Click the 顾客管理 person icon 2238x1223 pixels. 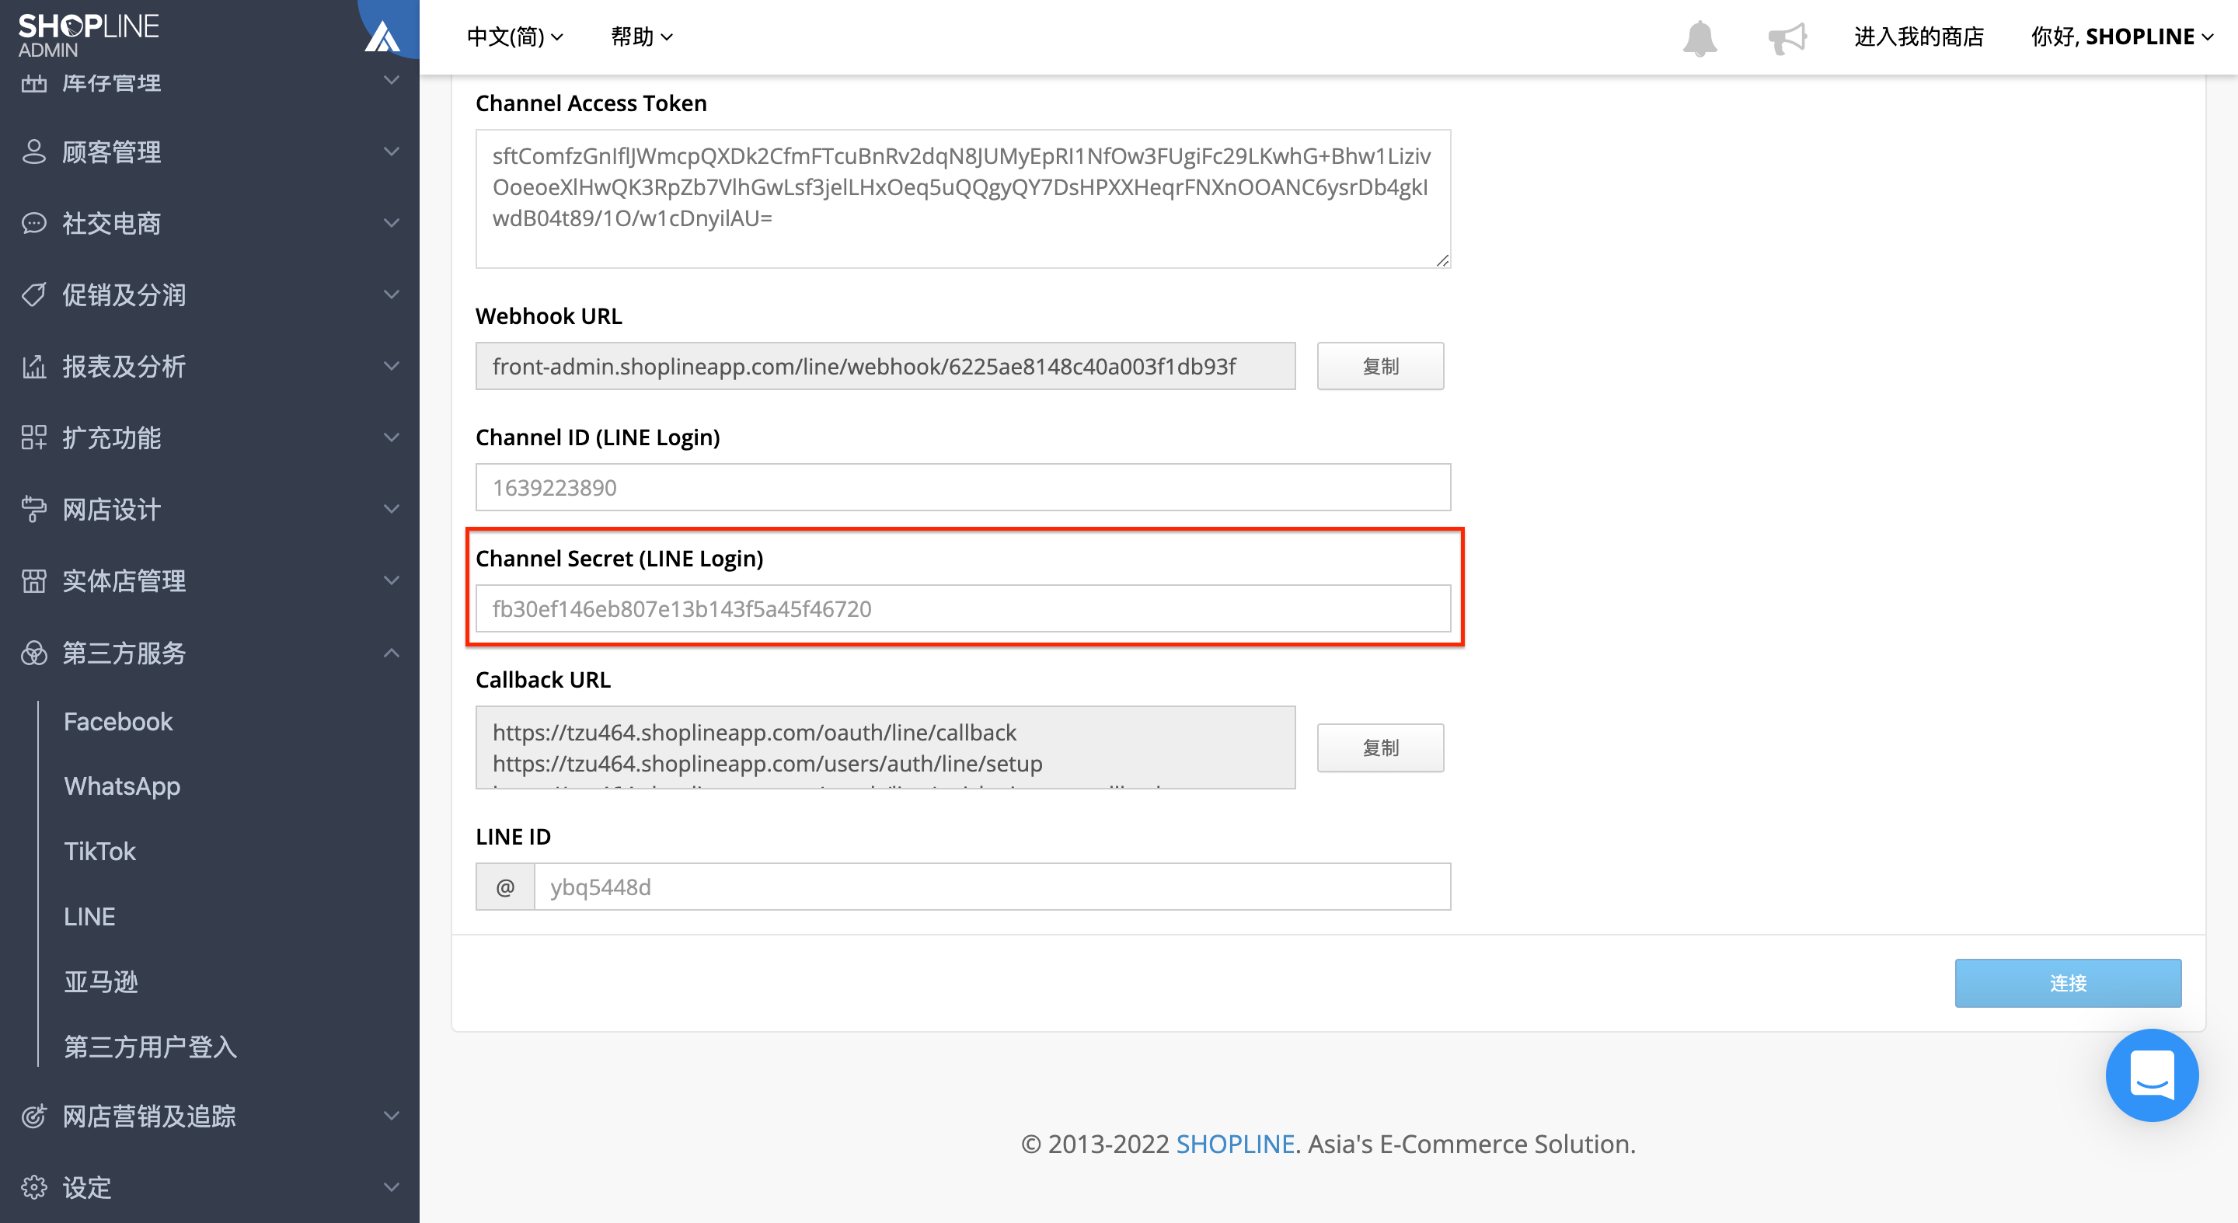coord(34,152)
